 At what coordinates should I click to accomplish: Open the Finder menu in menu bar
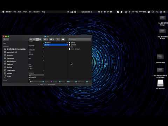tap(9, 12)
